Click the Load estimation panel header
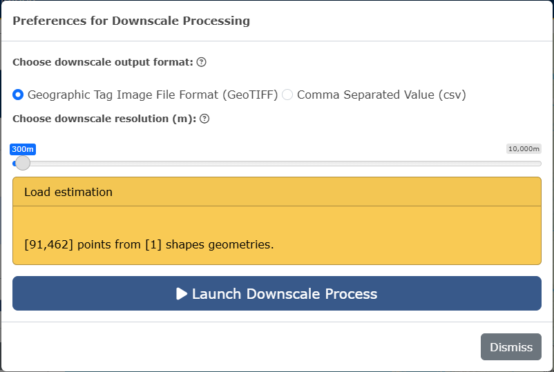 pos(277,192)
